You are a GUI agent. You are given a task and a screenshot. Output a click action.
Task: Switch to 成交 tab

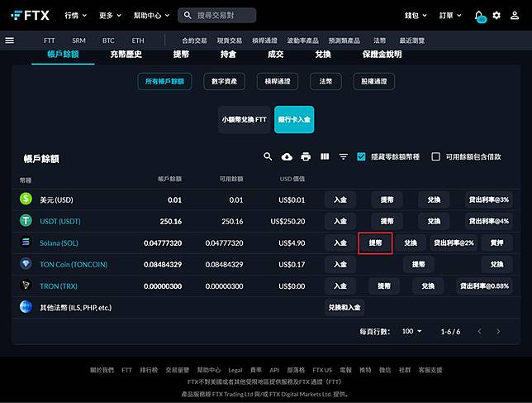[x=276, y=55]
